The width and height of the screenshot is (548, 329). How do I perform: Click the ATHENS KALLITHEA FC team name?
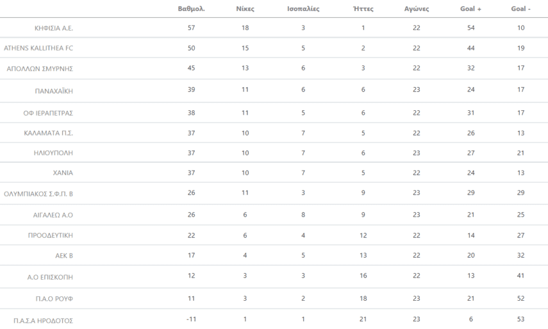point(38,48)
